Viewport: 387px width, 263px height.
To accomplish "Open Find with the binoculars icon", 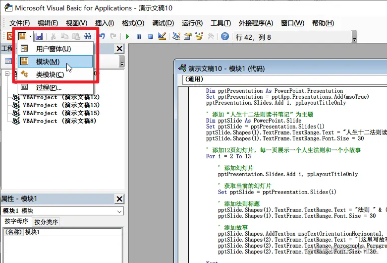I will [x=87, y=36].
